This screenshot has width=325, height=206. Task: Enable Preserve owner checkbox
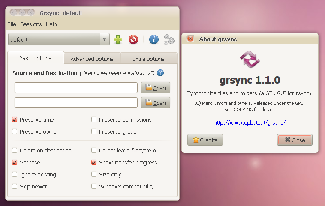pos(15,131)
